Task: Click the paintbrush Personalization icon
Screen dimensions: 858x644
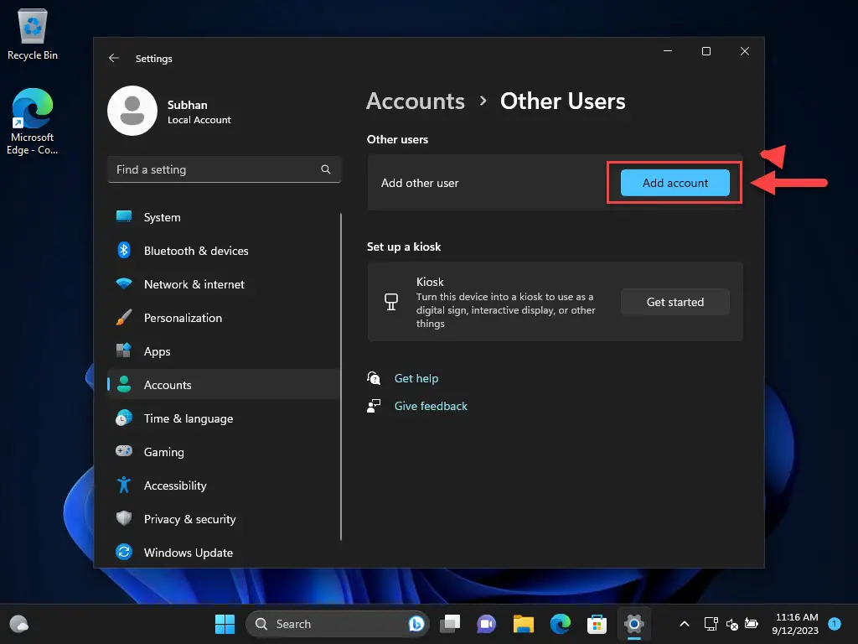Action: click(124, 317)
